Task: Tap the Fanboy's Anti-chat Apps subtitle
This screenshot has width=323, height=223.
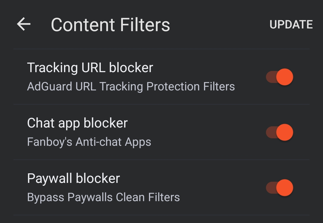Action: click(89, 142)
